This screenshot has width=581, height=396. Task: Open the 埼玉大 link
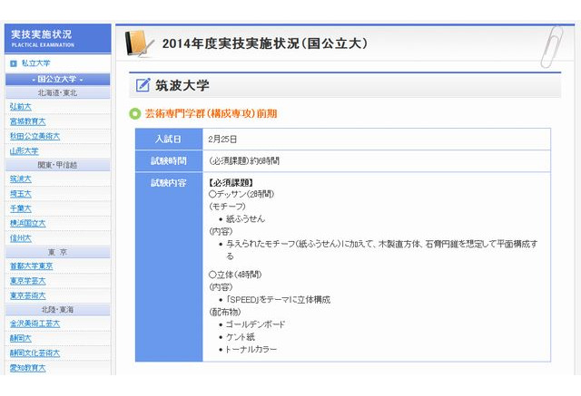coord(20,193)
